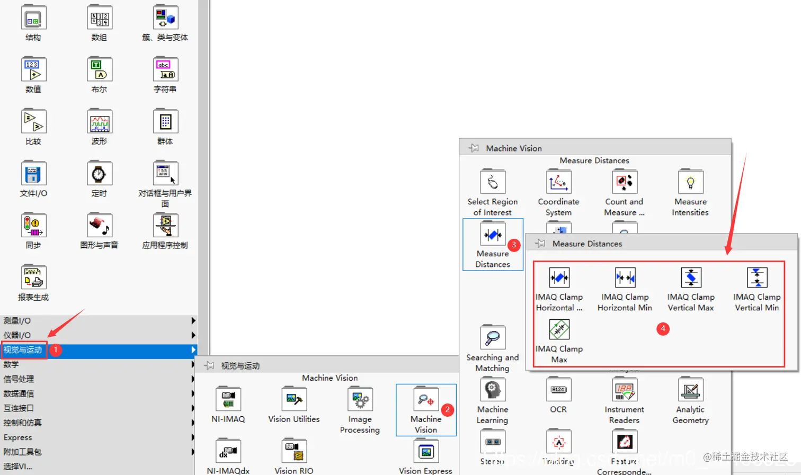Open the 对话框与用户界面 palette icon

click(165, 174)
